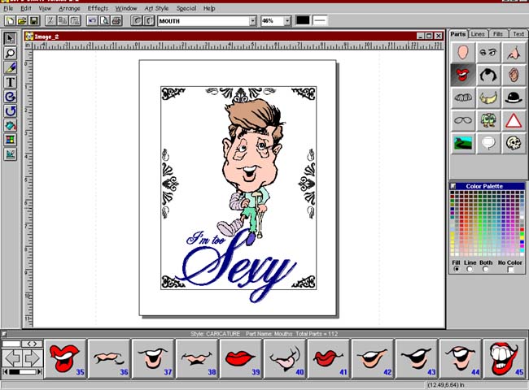The image size is (529, 390).
Task: Choose the Hair part category
Action: pyautogui.click(x=488, y=75)
